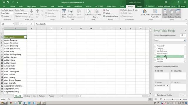
Task: Open the Windows Start menu
Action: click(x=4, y=103)
